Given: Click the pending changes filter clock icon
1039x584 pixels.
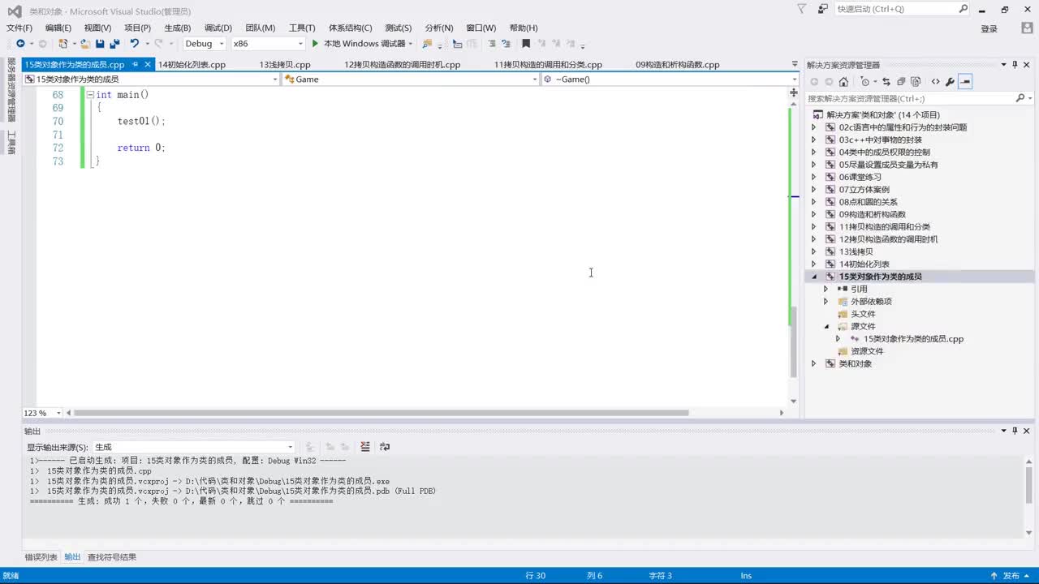Looking at the screenshot, I should pyautogui.click(x=867, y=82).
